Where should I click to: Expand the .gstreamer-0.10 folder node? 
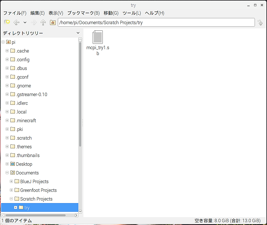pyautogui.click(x=7, y=94)
